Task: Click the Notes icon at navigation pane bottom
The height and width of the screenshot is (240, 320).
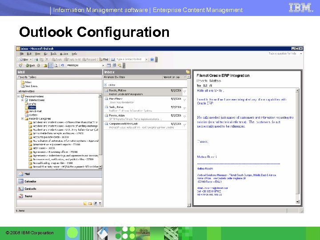Action: tap(85, 204)
